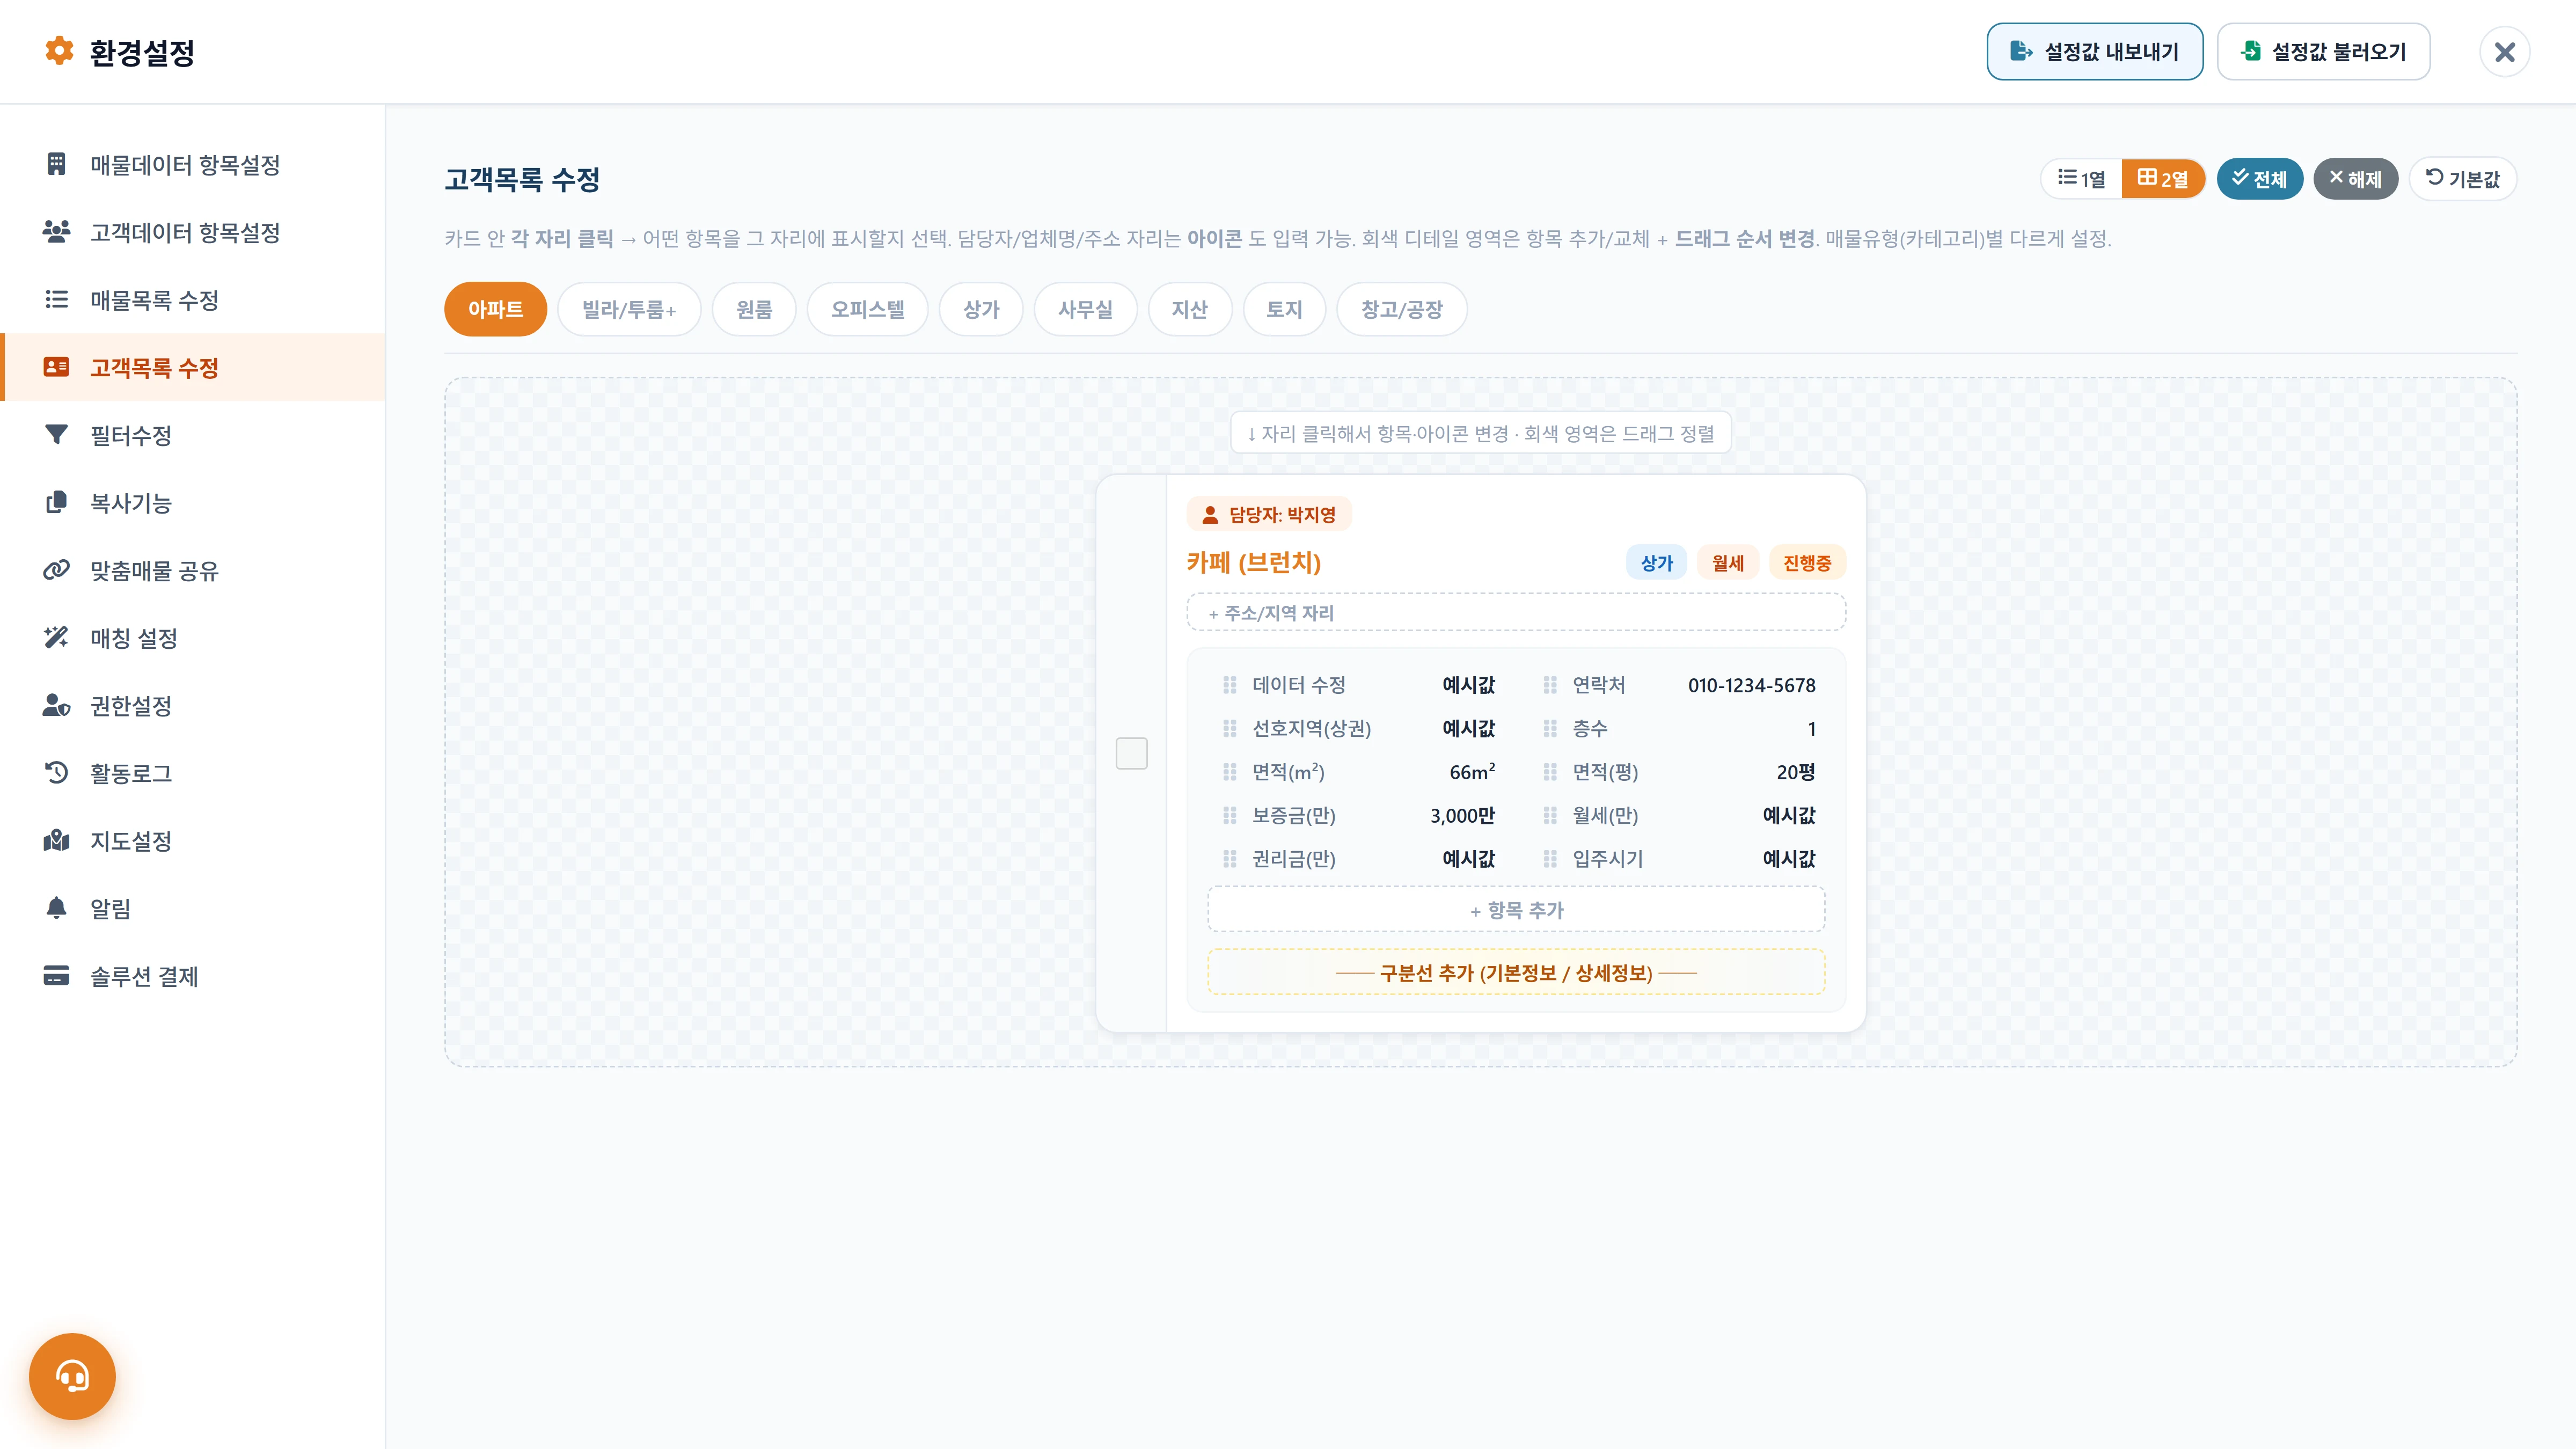2576x1449 pixels.
Task: Click the funnel icon for 필터수정
Action: 57,435
